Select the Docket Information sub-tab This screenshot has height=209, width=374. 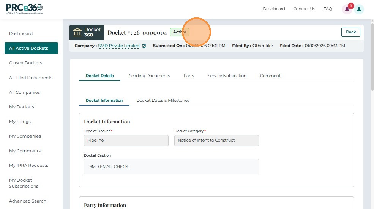coord(104,100)
